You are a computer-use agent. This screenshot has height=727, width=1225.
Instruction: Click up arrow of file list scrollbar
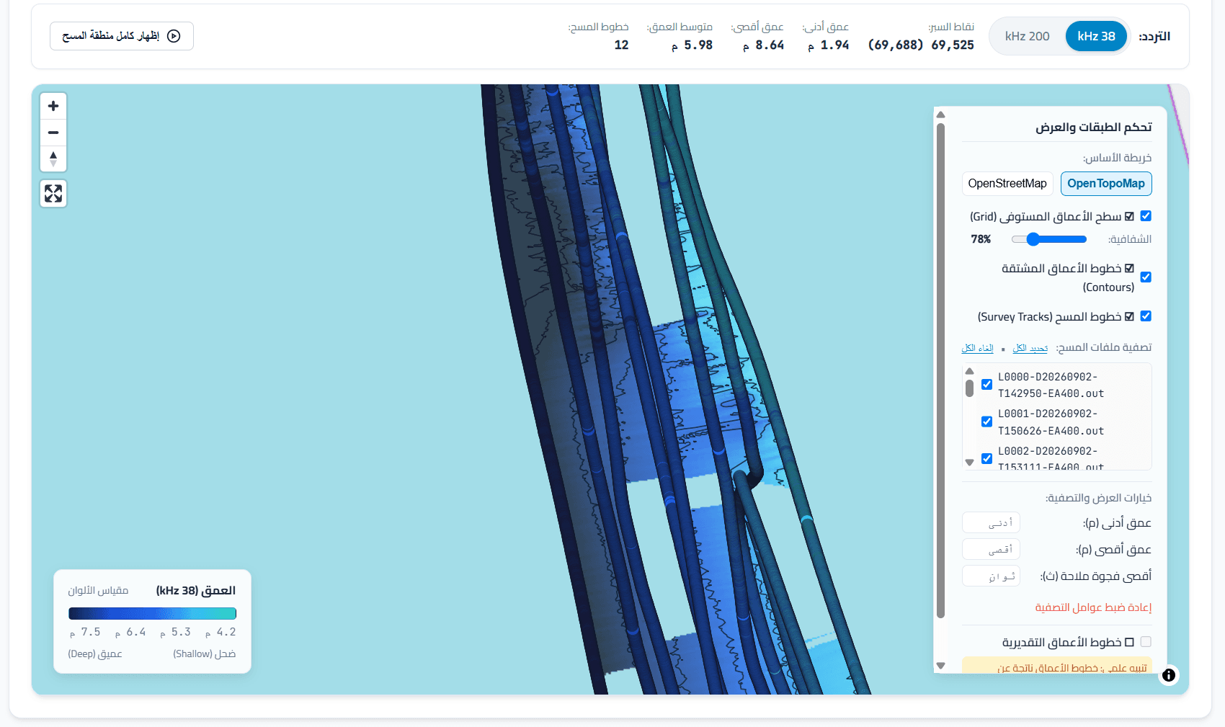[969, 371]
